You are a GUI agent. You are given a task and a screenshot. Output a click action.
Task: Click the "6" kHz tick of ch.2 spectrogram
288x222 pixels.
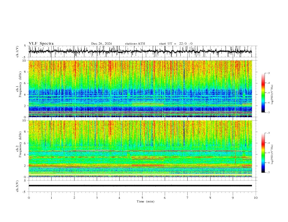(25, 143)
